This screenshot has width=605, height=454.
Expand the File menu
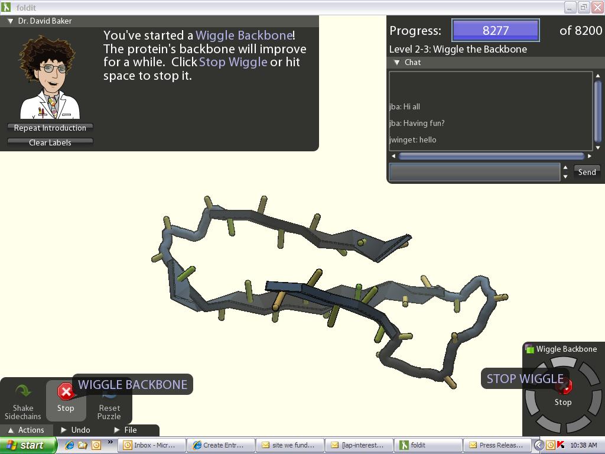116,430
